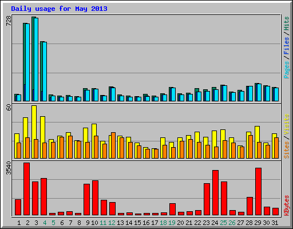Click the '3540' axis value
293x229 pixels.
(9, 168)
